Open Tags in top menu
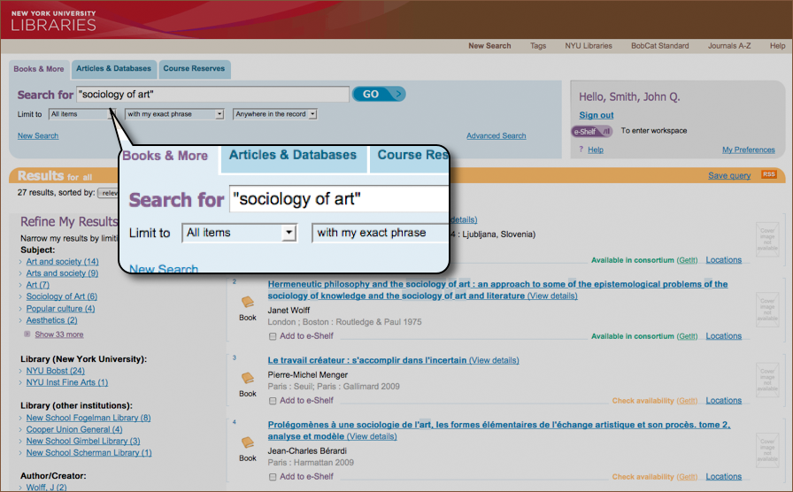This screenshot has width=793, height=492. tap(538, 45)
